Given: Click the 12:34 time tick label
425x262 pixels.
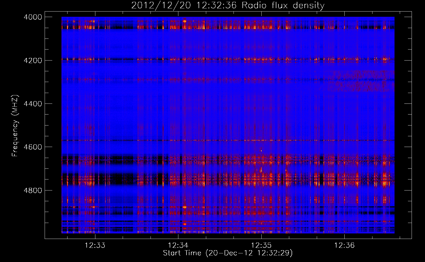Looking at the screenshot, I should point(178,245).
